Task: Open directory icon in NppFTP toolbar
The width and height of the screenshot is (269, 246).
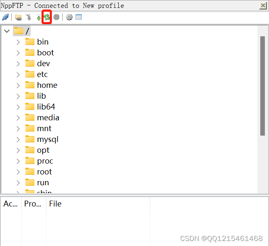Action: click(x=18, y=17)
